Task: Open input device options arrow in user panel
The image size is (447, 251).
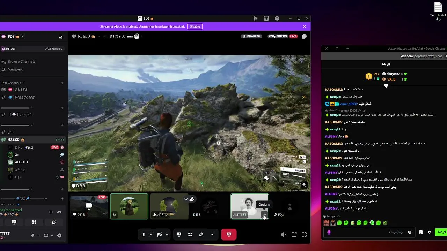Action: [38, 236]
